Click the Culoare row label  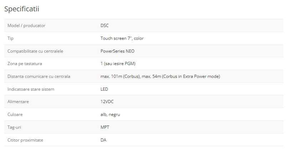click(x=15, y=115)
